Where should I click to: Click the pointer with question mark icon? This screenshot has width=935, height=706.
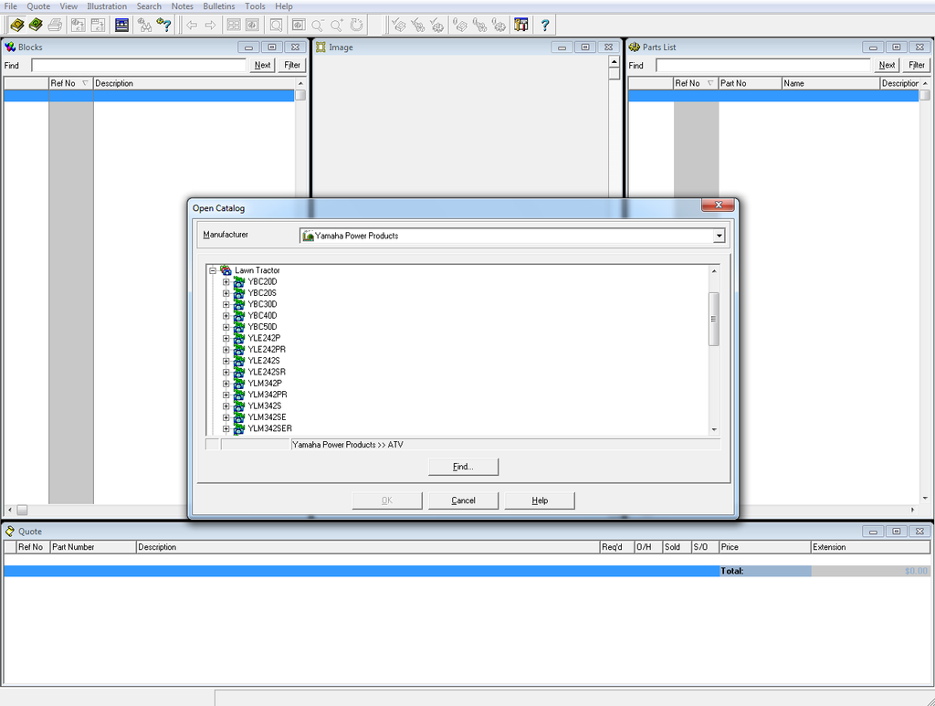pos(163,25)
